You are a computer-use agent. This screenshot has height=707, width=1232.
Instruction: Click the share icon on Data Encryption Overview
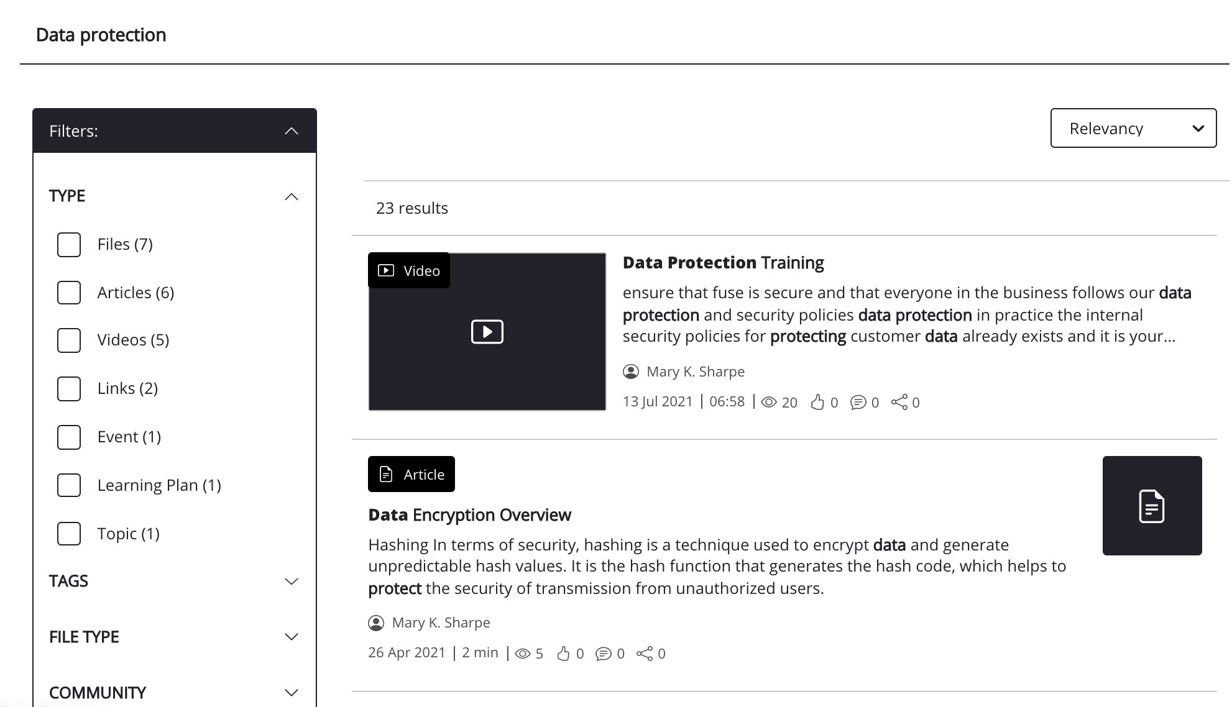pos(645,654)
